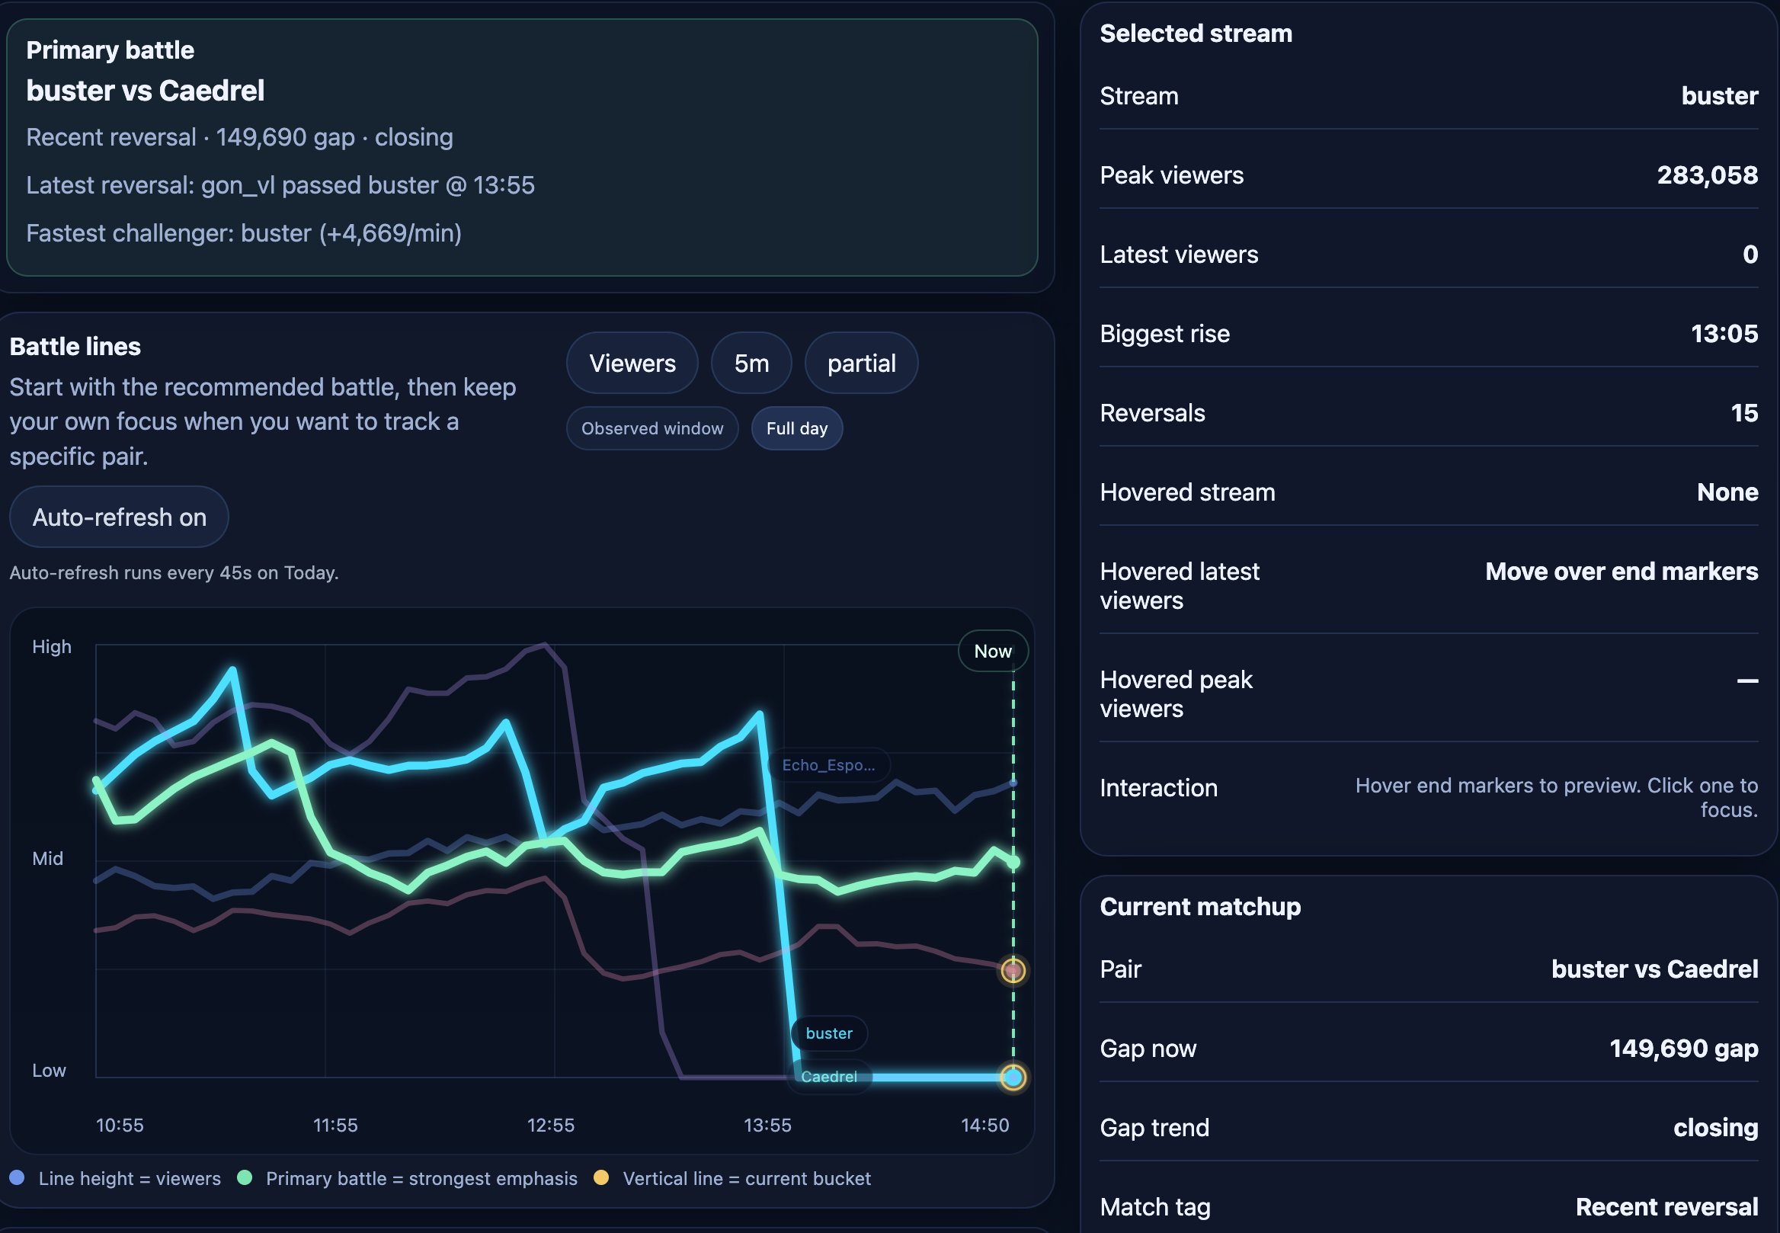Click the green primary battle line end marker
Screen dimensions: 1780x1233
point(1013,862)
